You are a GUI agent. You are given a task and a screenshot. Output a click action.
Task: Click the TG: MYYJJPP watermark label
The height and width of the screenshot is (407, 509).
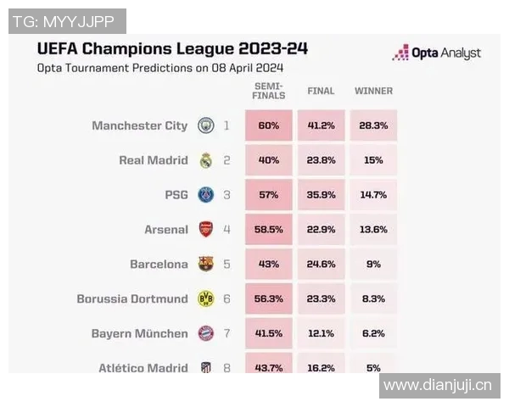coord(67,20)
